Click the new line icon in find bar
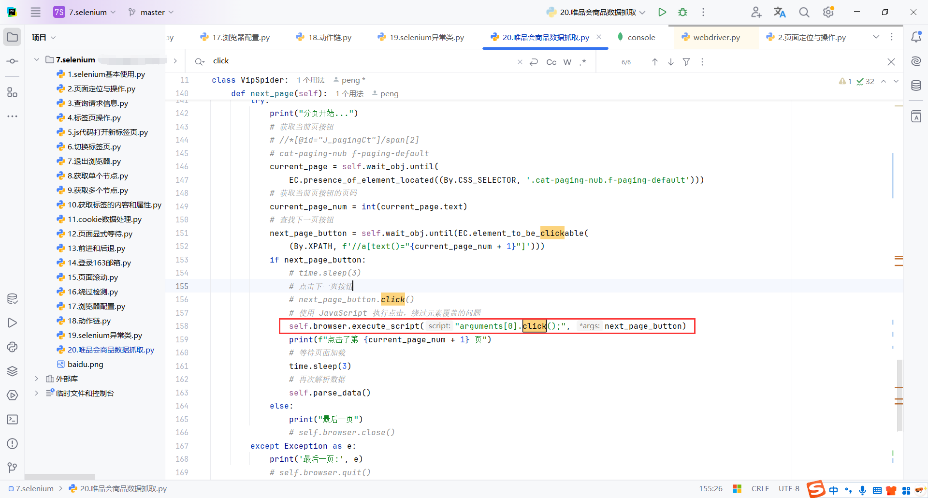The height and width of the screenshot is (498, 928). coord(534,62)
